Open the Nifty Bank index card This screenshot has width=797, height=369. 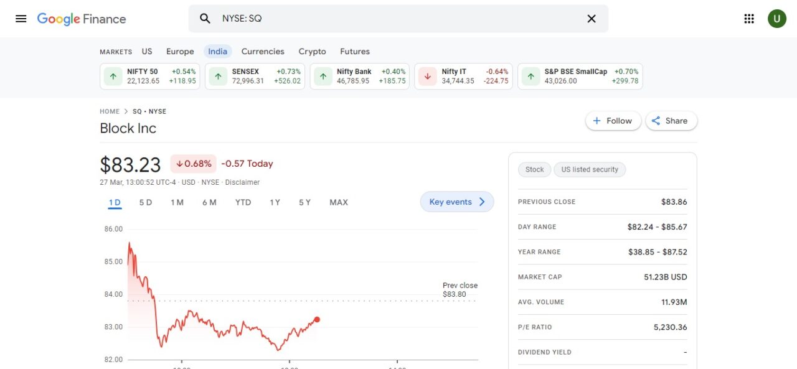point(360,77)
